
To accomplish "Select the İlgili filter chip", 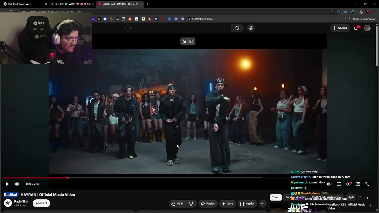I will point(351,197).
